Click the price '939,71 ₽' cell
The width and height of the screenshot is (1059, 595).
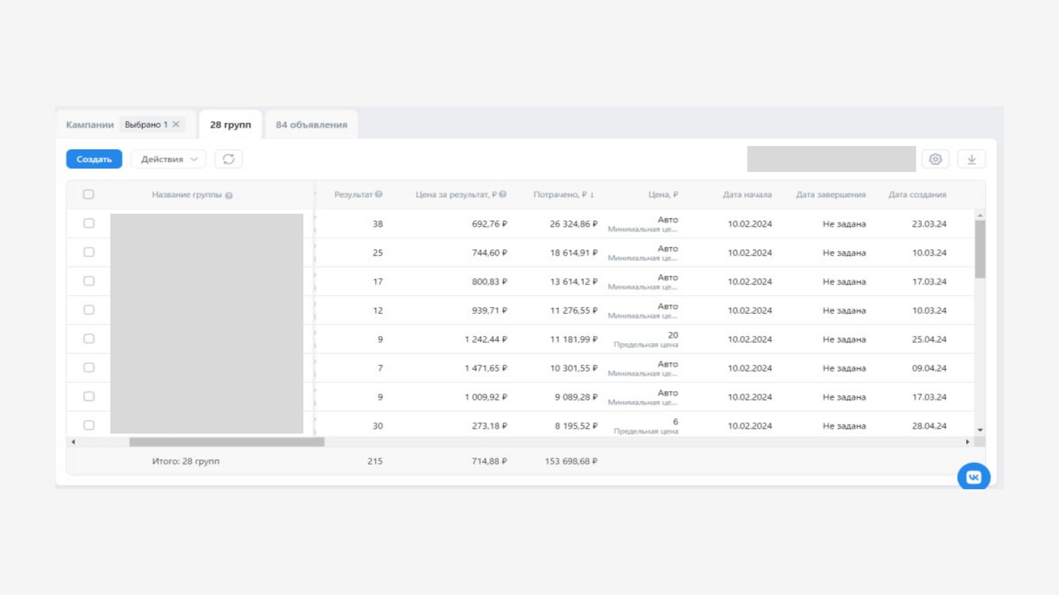pos(489,310)
